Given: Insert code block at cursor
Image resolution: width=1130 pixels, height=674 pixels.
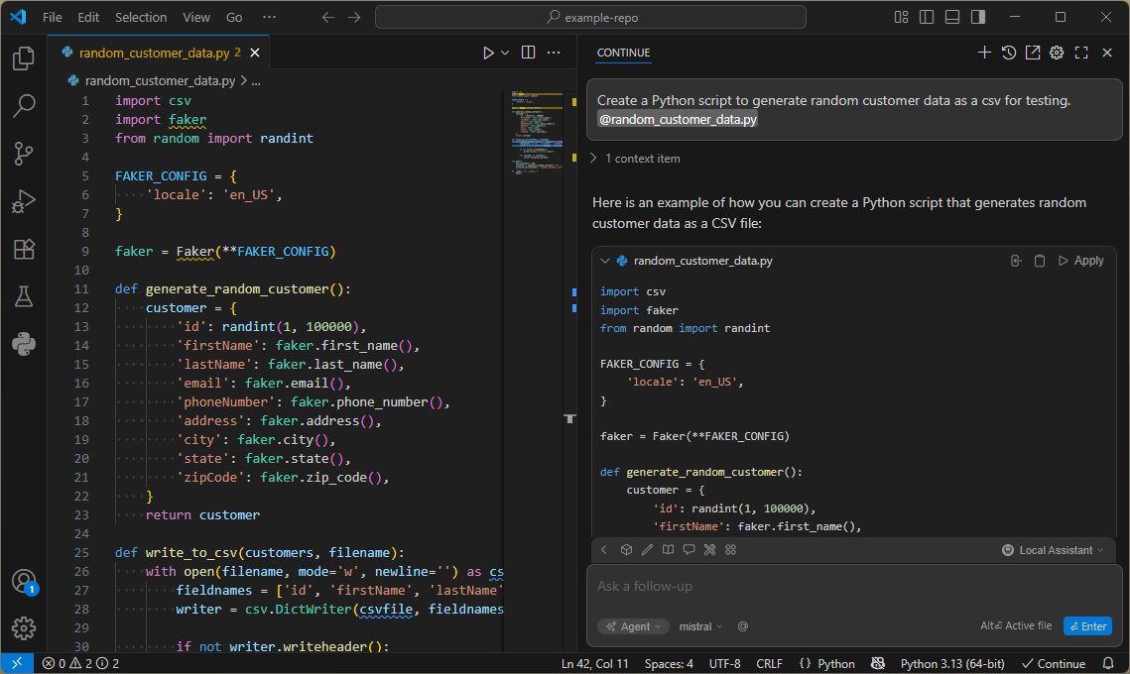Looking at the screenshot, I should [1016, 261].
